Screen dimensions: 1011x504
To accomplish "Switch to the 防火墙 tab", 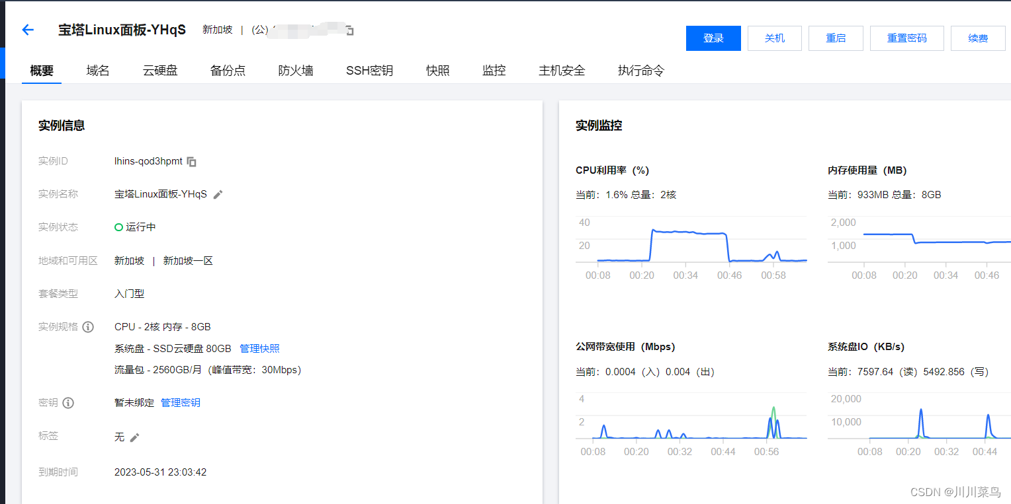I will 296,71.
